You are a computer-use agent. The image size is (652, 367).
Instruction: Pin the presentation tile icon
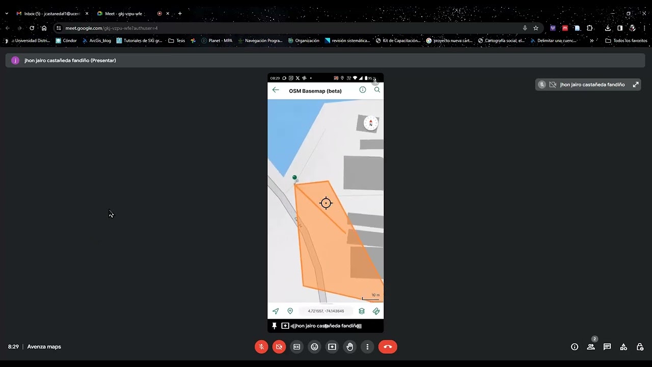pos(275,326)
